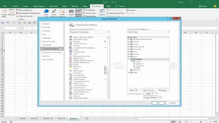
Task: Click the commands list scrollbar down arrow
Action: pyautogui.click(x=108, y=98)
